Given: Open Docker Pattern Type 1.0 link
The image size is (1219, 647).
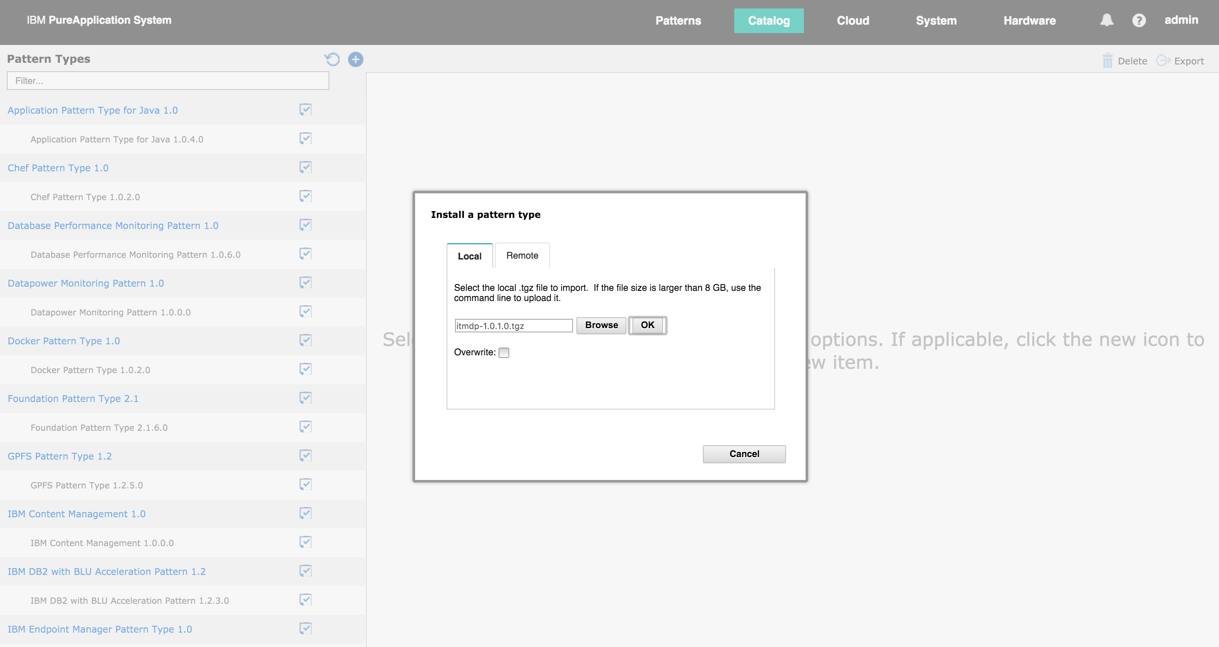Looking at the screenshot, I should 63,341.
